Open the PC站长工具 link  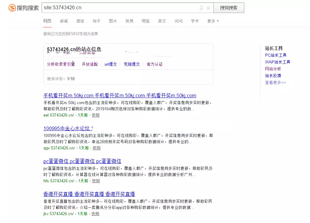[276, 55]
